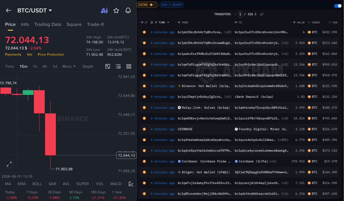Image resolution: width=344 pixels, height=201 pixels.
Task: Open the AI assistant icon
Action: (104, 10)
